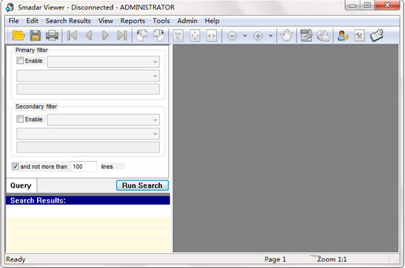Open the Admin menu
Screen dimensions: 405x268
pyautogui.click(x=187, y=21)
